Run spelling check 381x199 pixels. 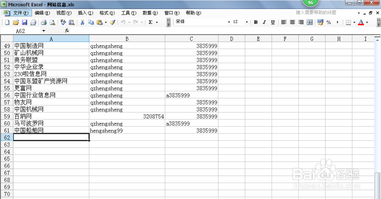(x=63, y=22)
